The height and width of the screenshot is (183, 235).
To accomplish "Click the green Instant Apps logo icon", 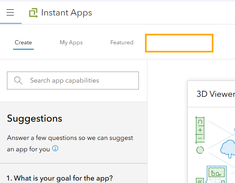I will coord(33,13).
